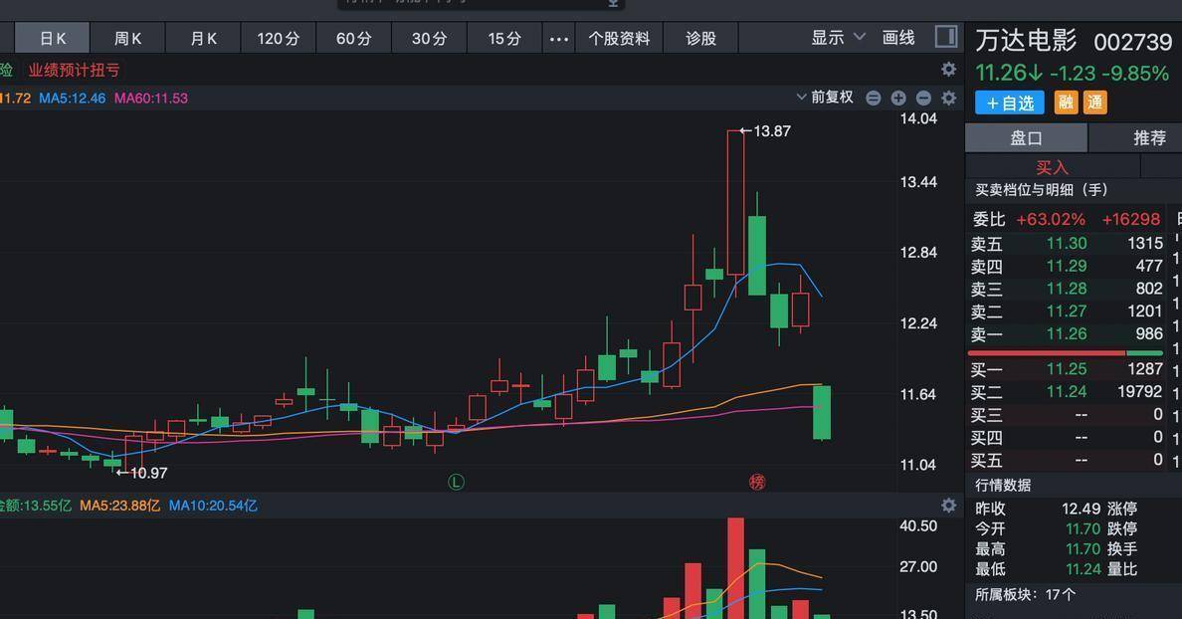Open the ... more periods menu
Image resolution: width=1182 pixels, height=619 pixels.
point(558,38)
